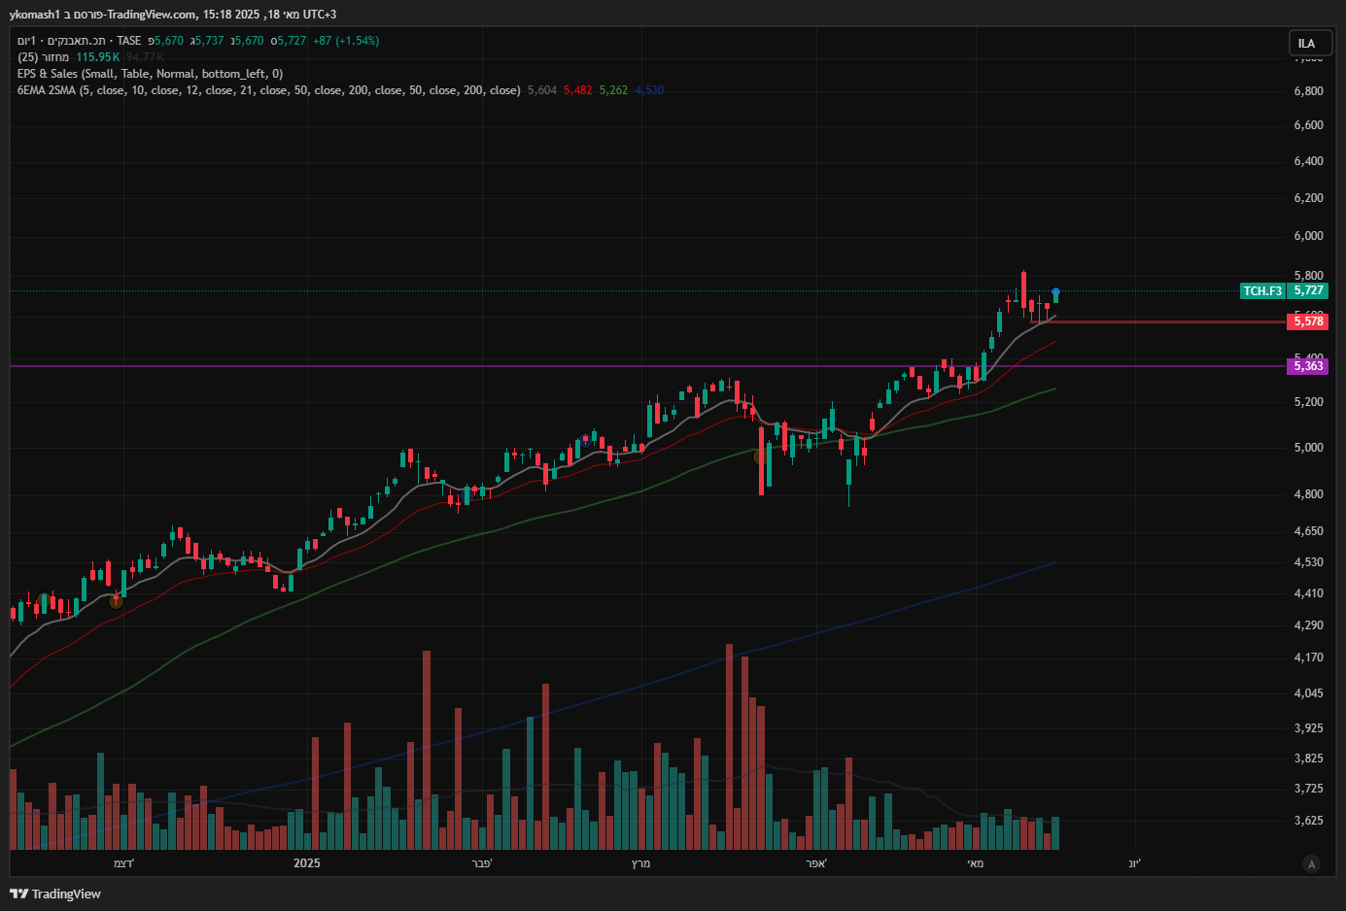
Task: Select the 2025 label on time axis
Action: [306, 863]
